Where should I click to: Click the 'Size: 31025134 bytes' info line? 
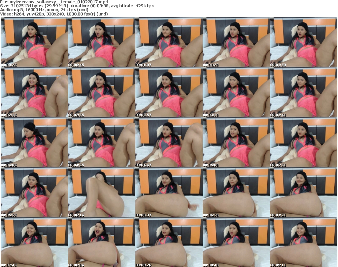tap(77, 6)
